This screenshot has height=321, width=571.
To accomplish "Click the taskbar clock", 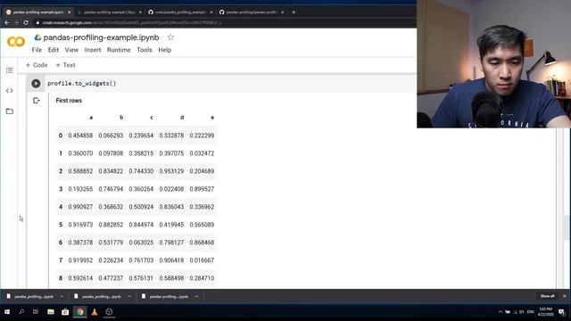I will point(545,311).
